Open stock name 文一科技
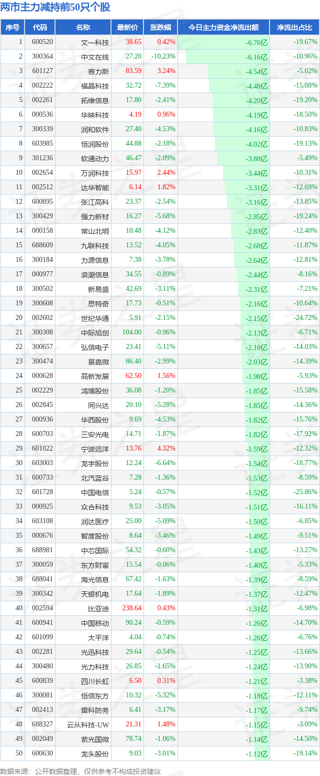This screenshot has height=776, width=320. pyautogui.click(x=95, y=42)
